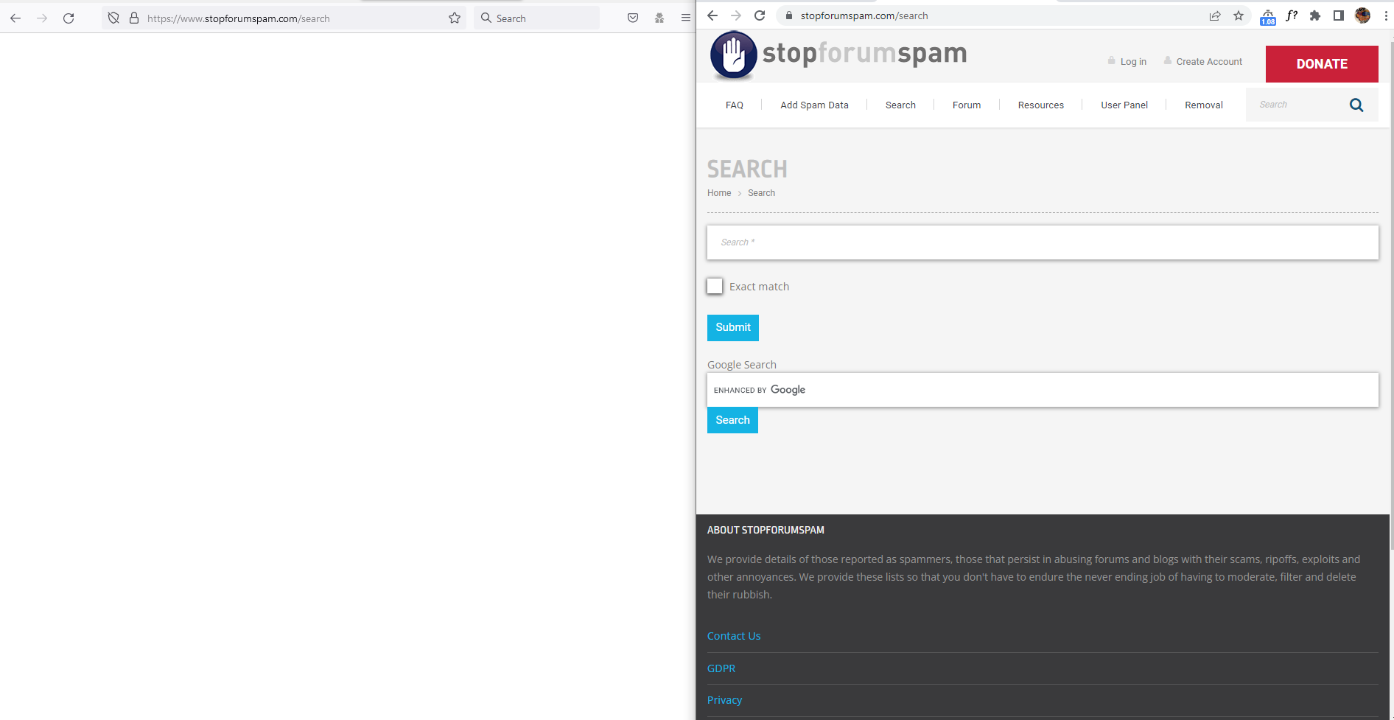This screenshot has height=720, width=1394.
Task: Open the Removal menu item
Action: 1204,105
